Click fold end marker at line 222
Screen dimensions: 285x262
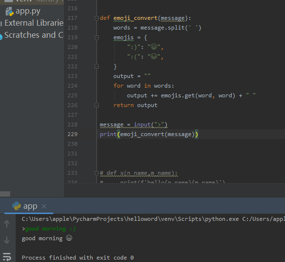tap(97, 66)
